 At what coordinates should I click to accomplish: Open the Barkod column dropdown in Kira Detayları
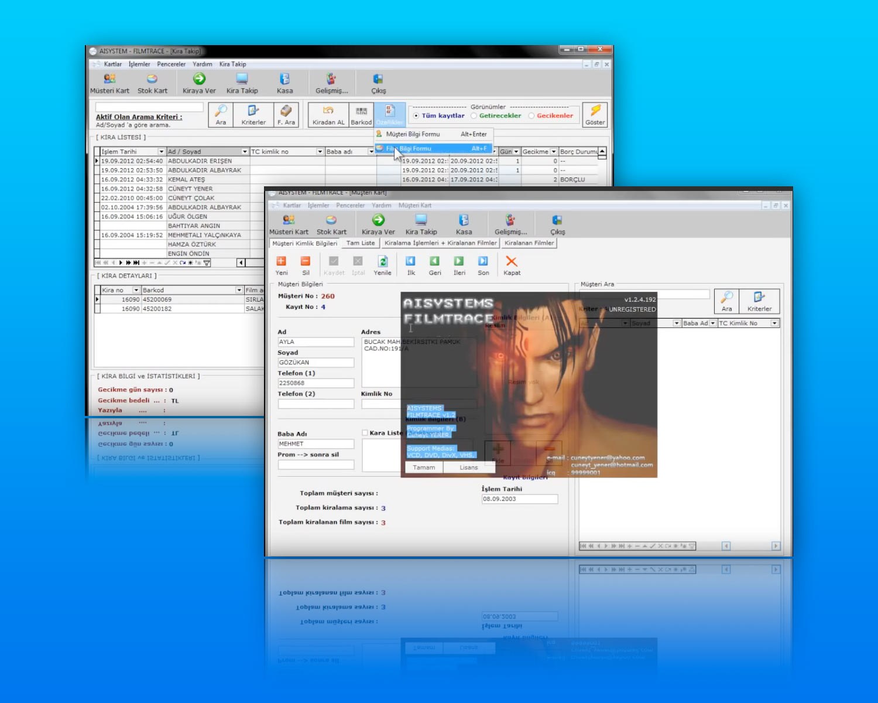239,290
